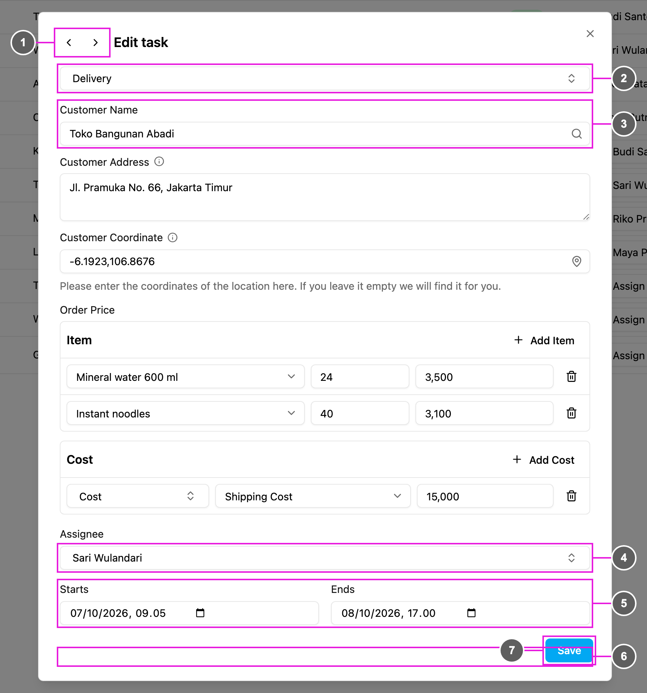Click the quantity field showing 40
647x693 pixels.
[360, 413]
